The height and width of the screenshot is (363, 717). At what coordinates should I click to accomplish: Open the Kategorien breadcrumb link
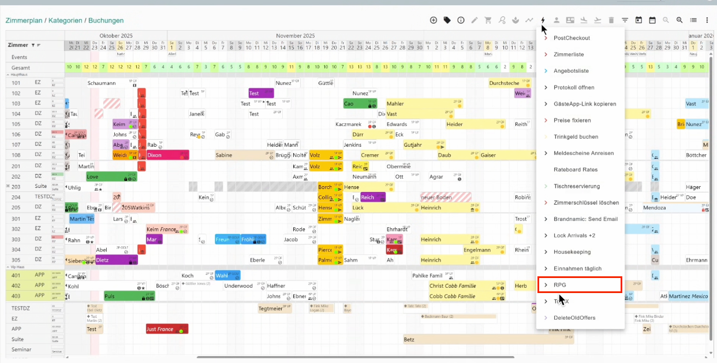(65, 20)
